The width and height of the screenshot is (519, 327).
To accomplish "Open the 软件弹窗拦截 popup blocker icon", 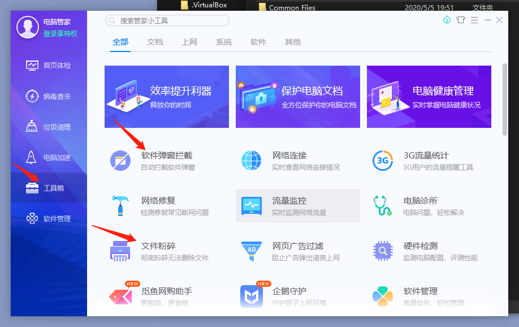I will point(120,161).
